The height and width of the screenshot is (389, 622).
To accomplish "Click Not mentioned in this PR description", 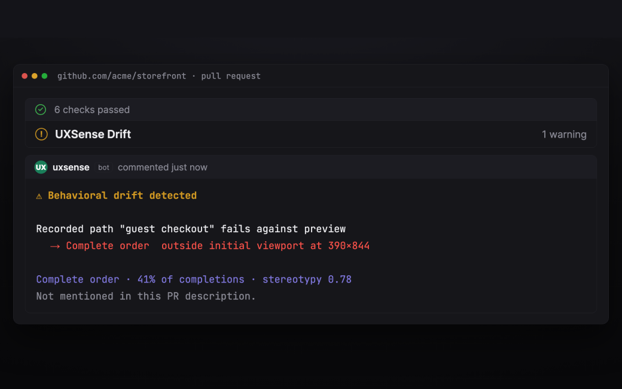I will (146, 296).
